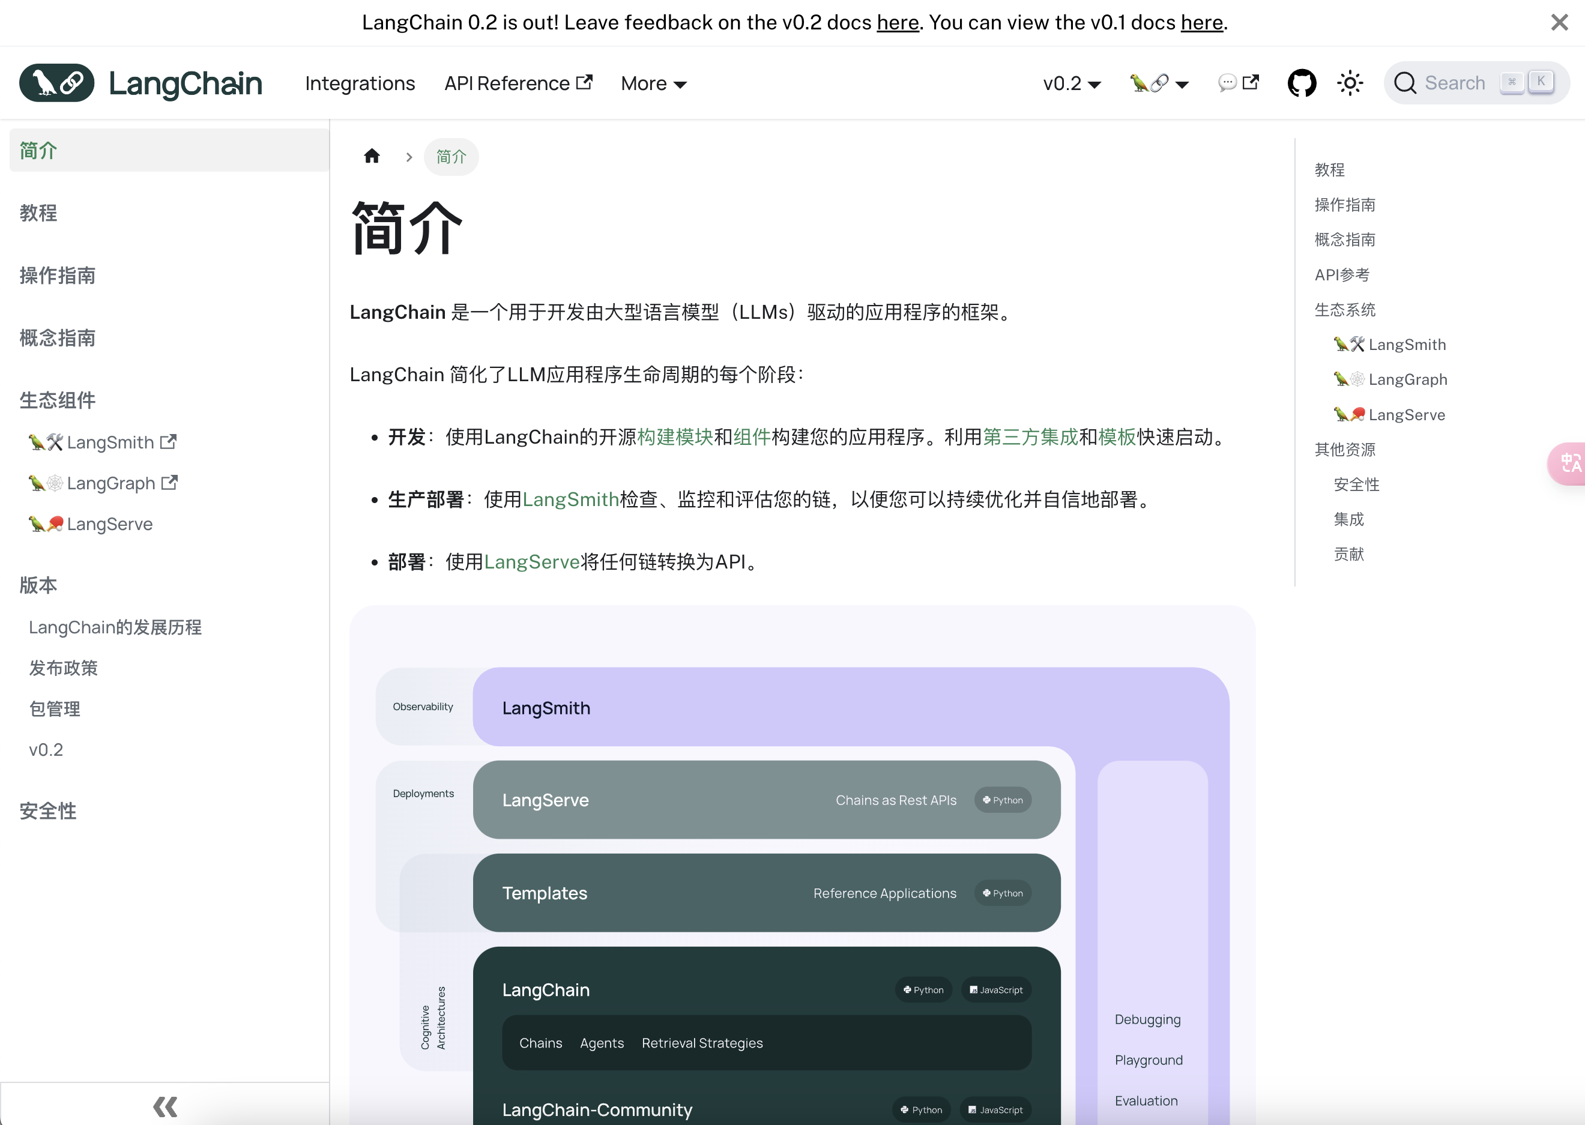The height and width of the screenshot is (1125, 1585).
Task: Open the v0.2 version dropdown
Action: tap(1071, 83)
